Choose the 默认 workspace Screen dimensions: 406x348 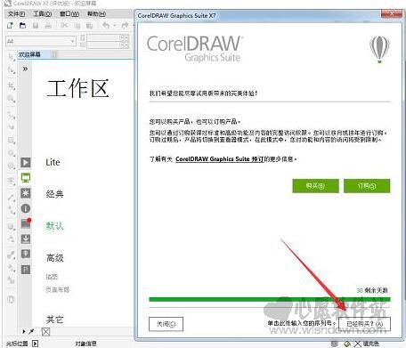[54, 226]
